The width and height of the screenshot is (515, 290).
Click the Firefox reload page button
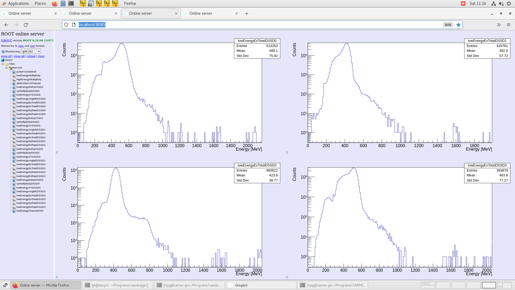click(x=26, y=25)
